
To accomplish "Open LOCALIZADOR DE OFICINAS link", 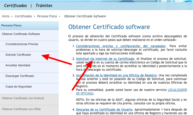I will [177, 90].
